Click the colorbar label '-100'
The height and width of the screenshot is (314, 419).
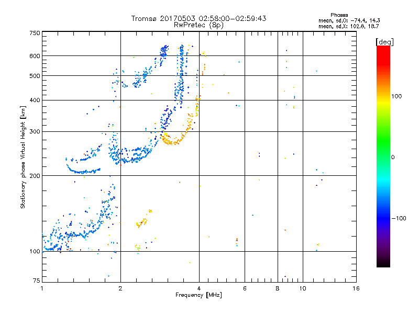[x=399, y=218]
